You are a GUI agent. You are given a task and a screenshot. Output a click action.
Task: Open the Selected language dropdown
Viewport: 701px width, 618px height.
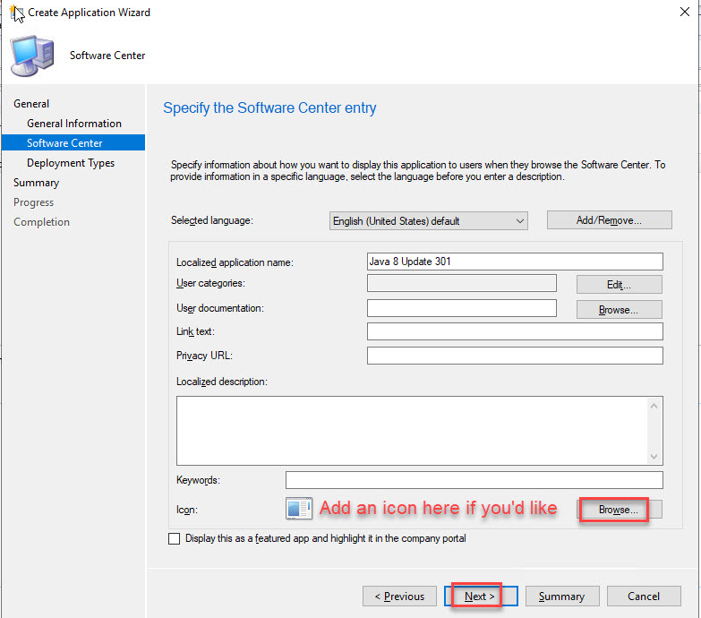click(x=429, y=220)
